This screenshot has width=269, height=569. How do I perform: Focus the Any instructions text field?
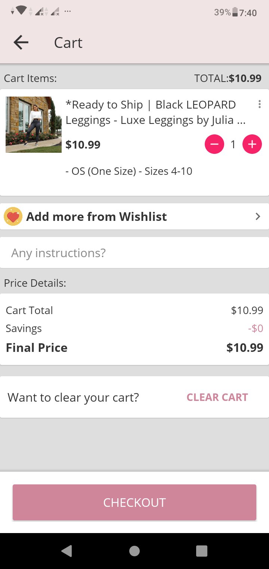point(134,253)
